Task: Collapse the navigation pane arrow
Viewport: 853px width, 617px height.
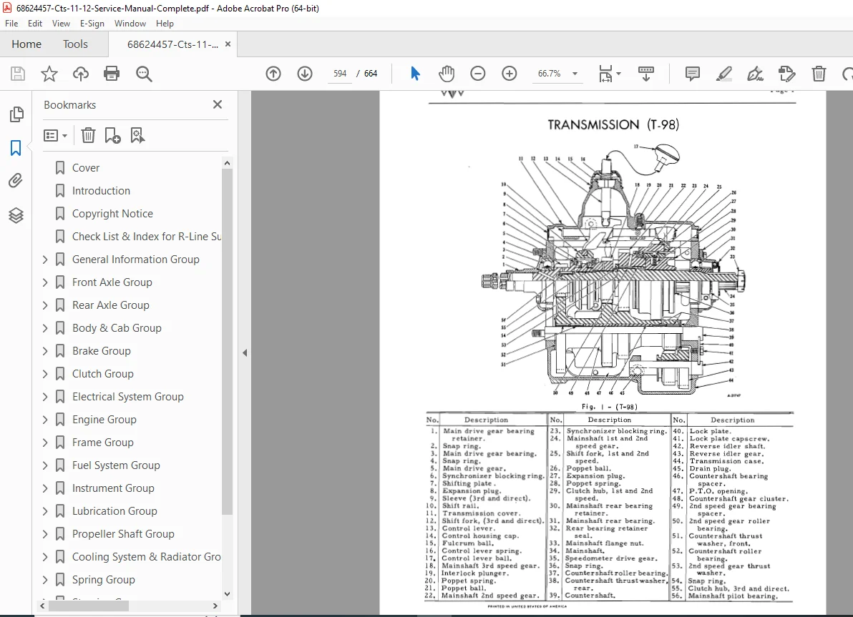Action: (x=245, y=352)
